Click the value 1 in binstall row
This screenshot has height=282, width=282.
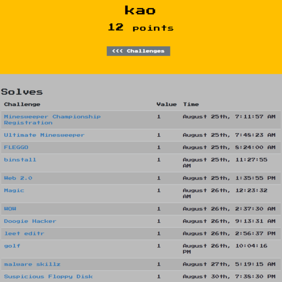pyautogui.click(x=159, y=160)
